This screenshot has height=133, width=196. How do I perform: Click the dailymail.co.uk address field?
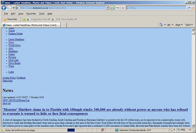click(62, 8)
